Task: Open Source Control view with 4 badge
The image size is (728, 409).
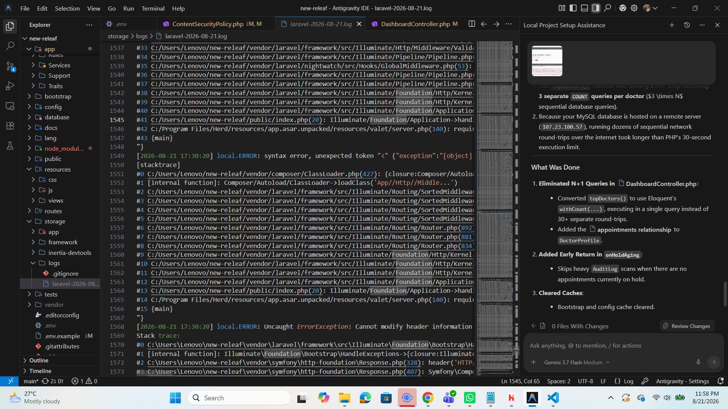Action: [10, 67]
